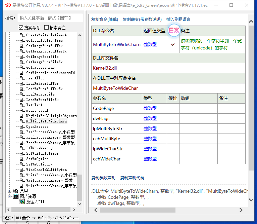Select the GetProcessHeap command icon
This screenshot has width=257, height=224.
click(x=22, y=67)
